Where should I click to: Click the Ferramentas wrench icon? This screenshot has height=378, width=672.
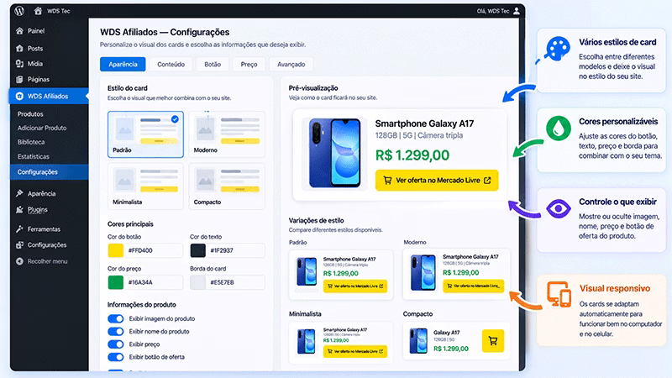click(x=19, y=229)
